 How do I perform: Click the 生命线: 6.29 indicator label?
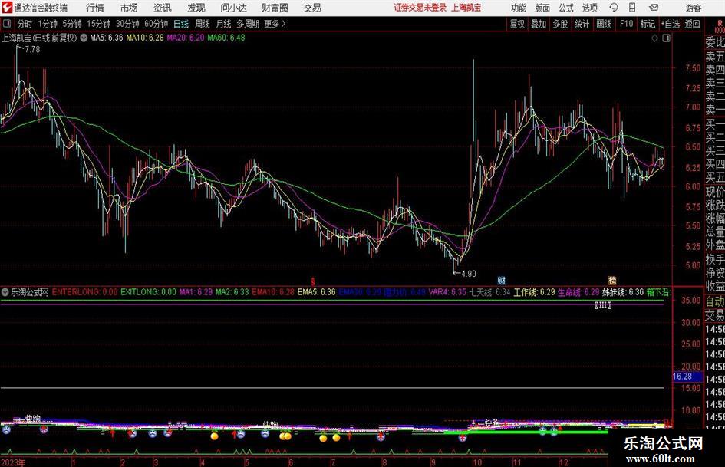(x=578, y=292)
